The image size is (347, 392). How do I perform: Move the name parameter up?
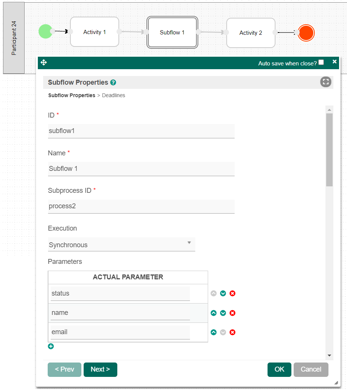213,313
